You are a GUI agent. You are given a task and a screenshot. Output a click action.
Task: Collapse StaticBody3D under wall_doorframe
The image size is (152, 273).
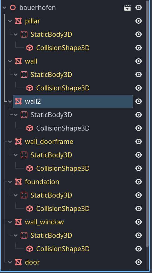[x=16, y=155]
